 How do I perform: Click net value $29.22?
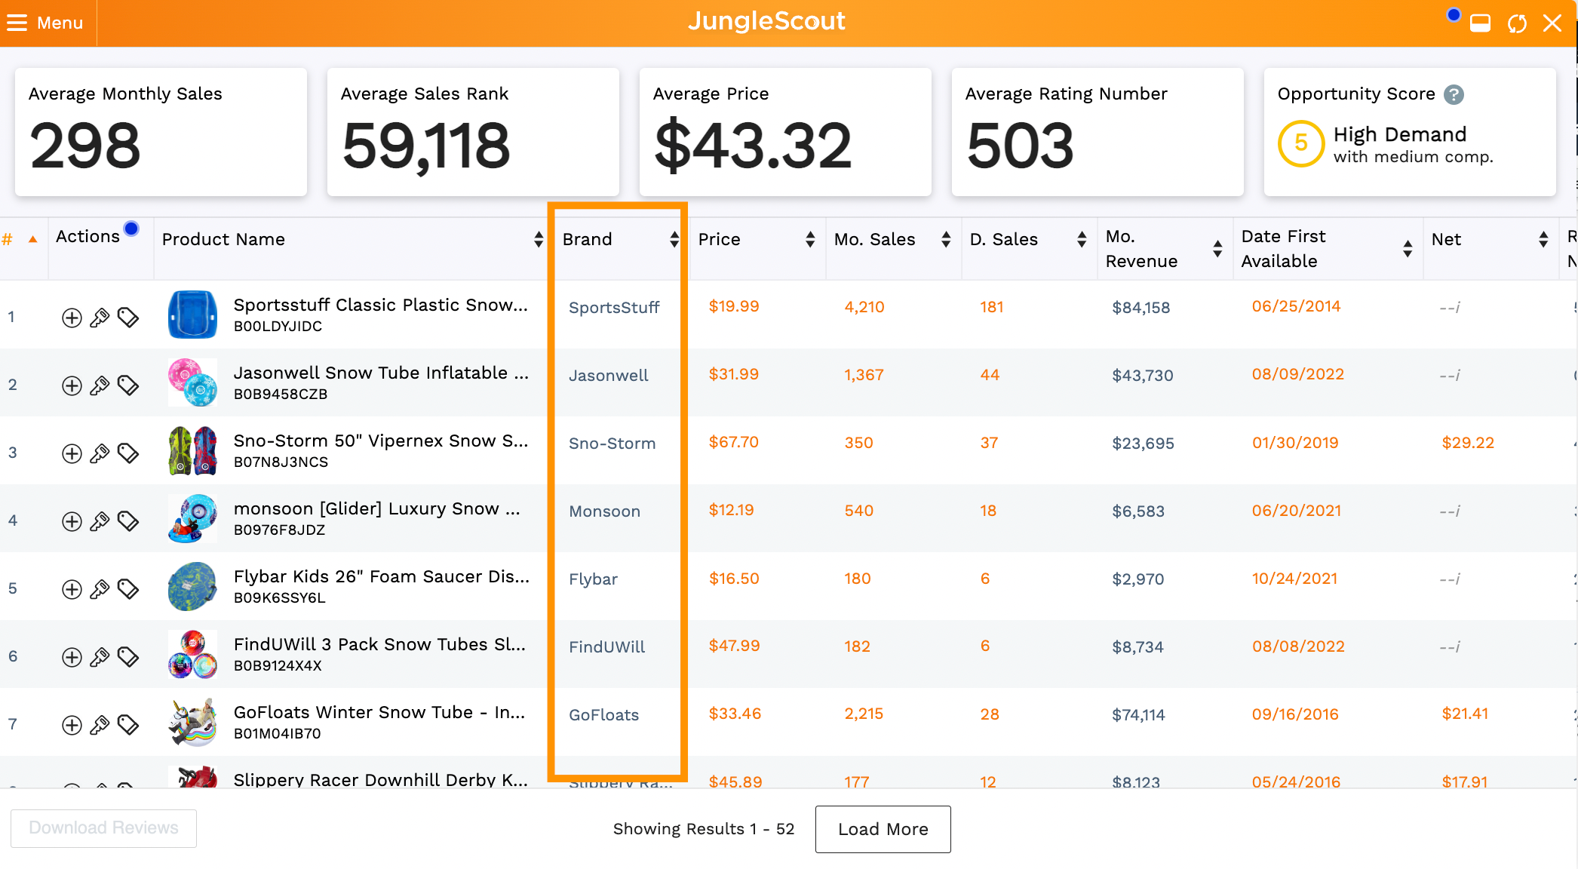click(x=1468, y=443)
